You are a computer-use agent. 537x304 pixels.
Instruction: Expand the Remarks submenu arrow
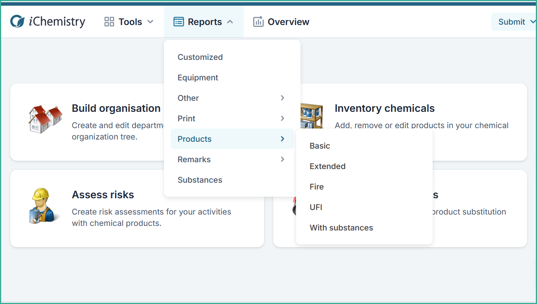(282, 159)
